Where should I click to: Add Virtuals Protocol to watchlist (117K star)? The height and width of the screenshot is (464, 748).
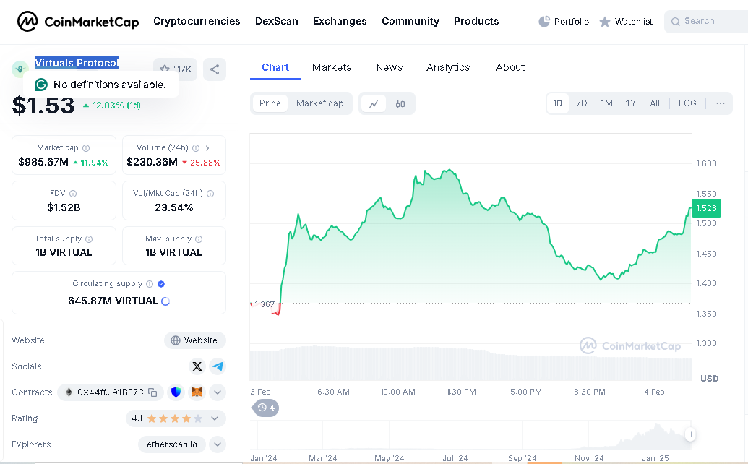pyautogui.click(x=175, y=69)
